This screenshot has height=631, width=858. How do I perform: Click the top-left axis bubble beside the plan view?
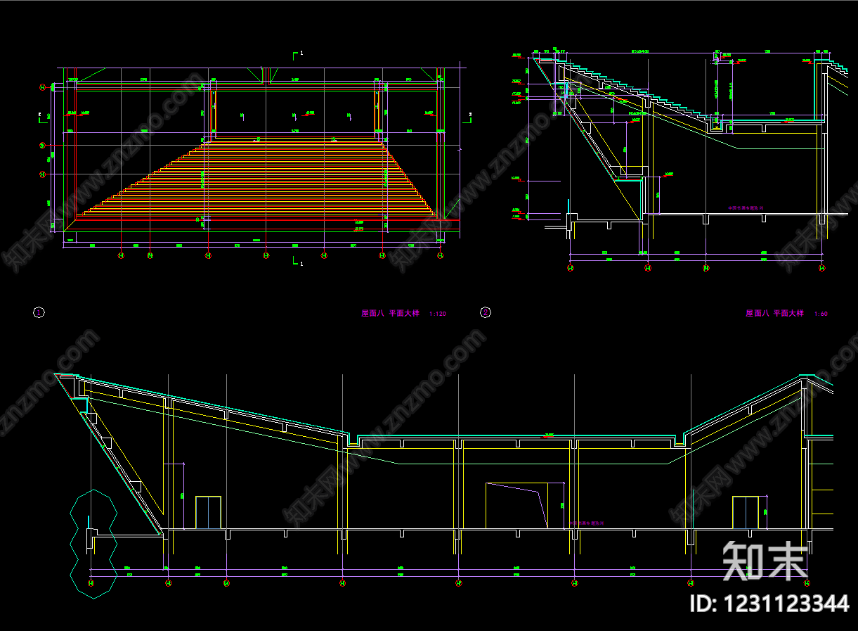tap(43, 87)
